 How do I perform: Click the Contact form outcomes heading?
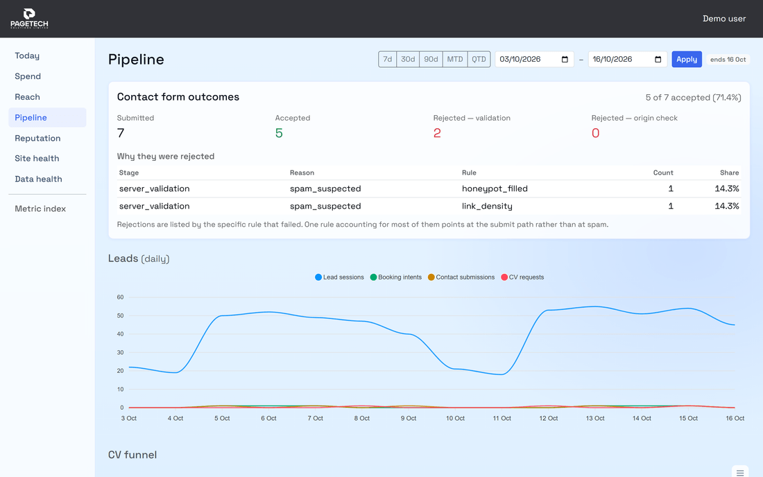pos(178,97)
